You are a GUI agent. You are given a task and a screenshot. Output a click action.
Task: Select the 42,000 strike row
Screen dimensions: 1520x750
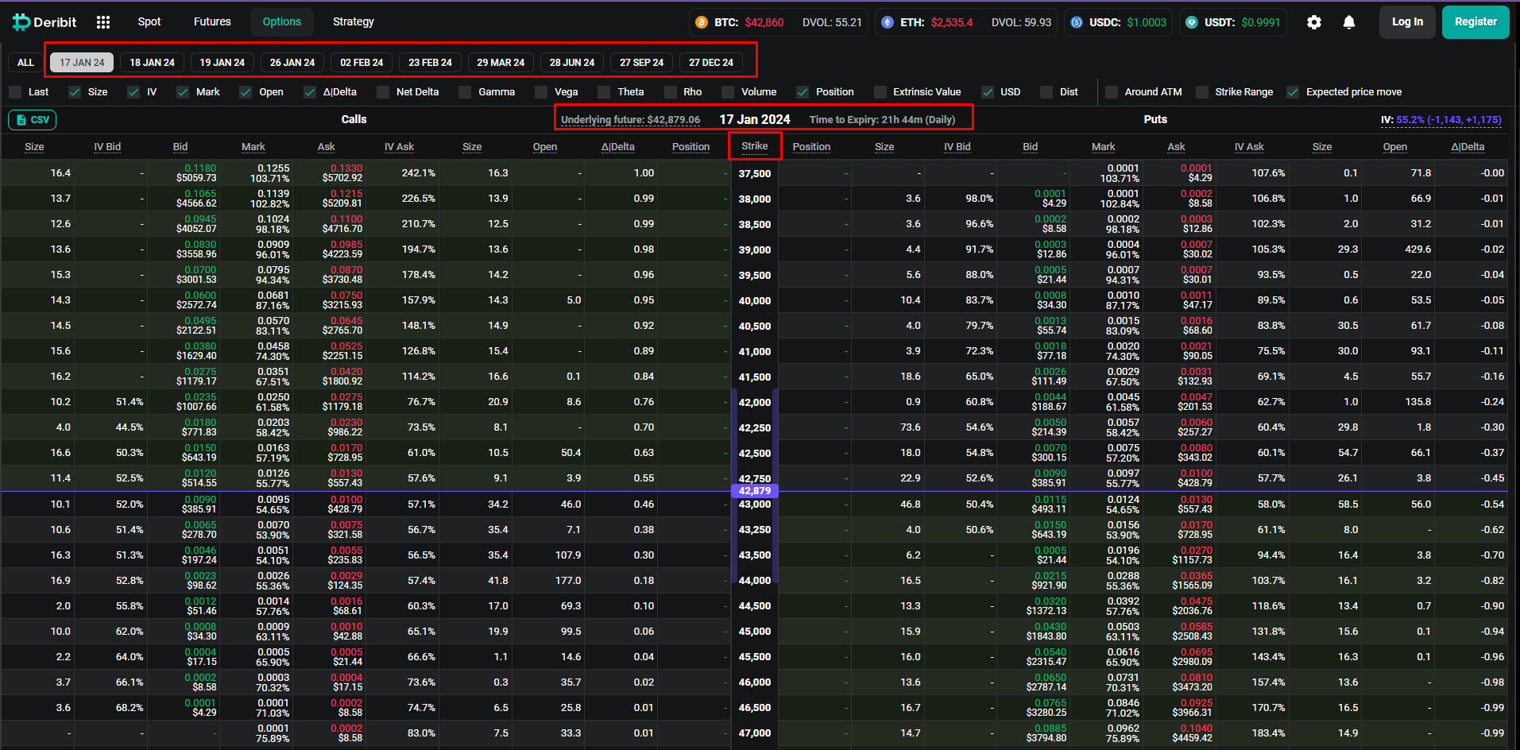pos(755,402)
